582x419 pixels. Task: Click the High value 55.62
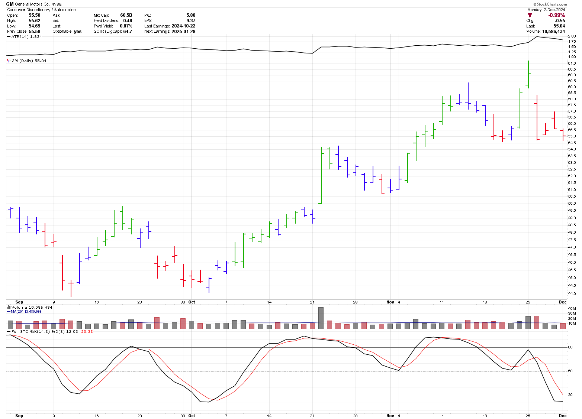(x=35, y=21)
